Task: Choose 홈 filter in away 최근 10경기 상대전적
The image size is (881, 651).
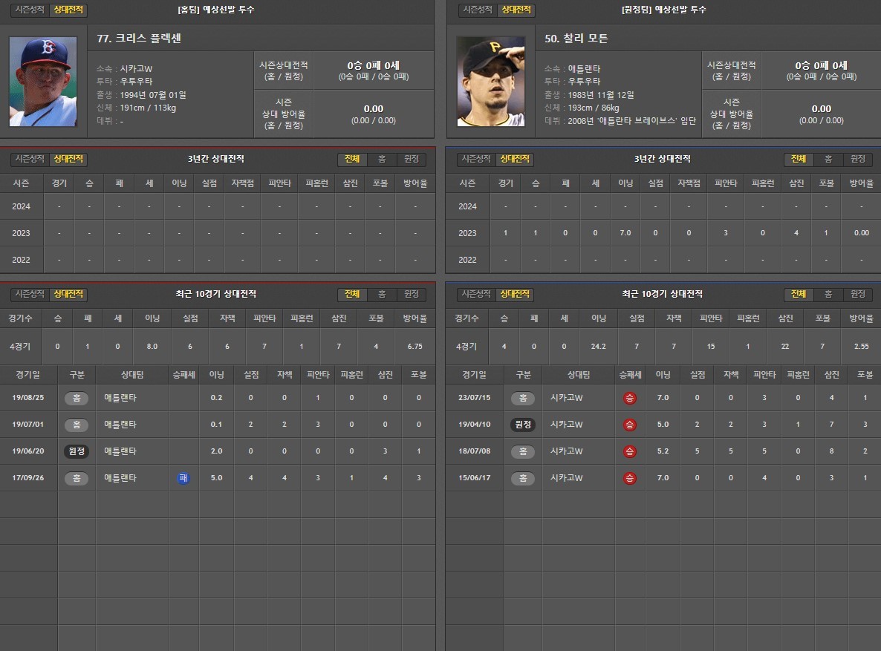Action: [828, 294]
